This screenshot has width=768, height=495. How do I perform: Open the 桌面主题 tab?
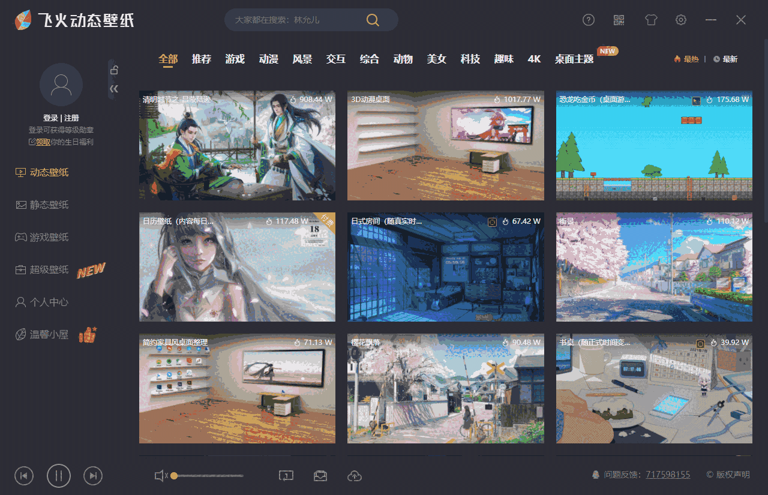coord(574,59)
